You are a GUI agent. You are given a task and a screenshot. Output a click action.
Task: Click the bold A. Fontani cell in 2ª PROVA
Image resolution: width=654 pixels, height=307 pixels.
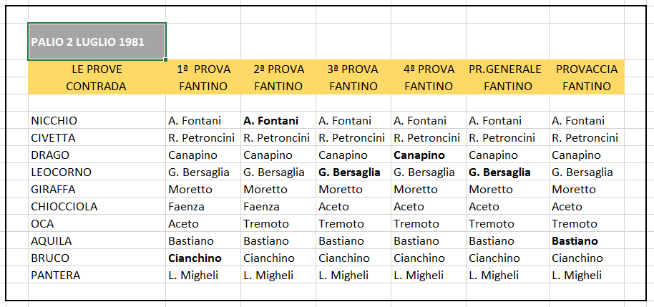[x=278, y=120]
